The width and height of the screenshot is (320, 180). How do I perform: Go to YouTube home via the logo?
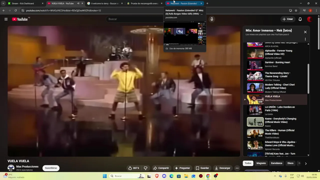20,19
